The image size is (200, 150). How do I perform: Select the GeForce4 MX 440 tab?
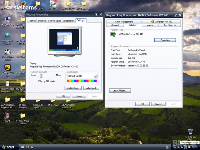(161, 22)
